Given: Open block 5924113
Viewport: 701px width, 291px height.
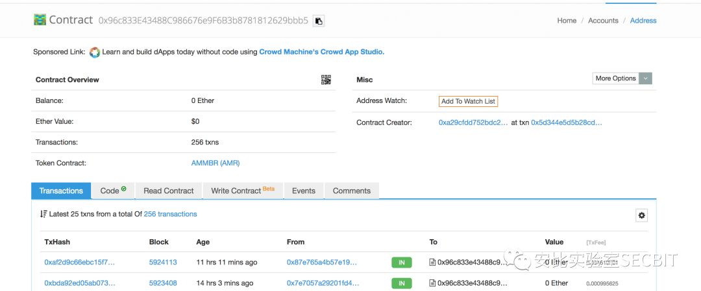Looking at the screenshot, I should (163, 262).
